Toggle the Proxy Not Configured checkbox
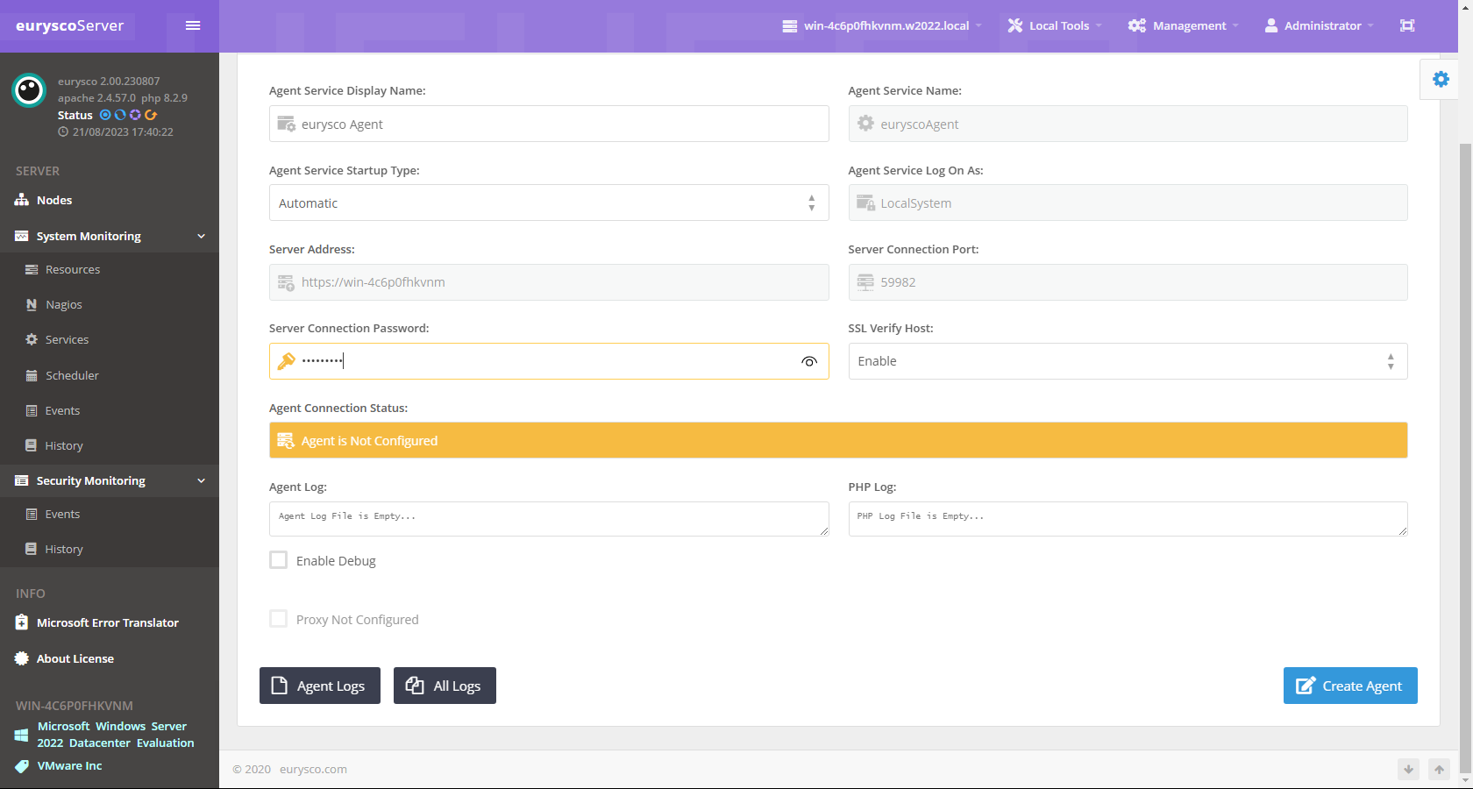 point(279,619)
